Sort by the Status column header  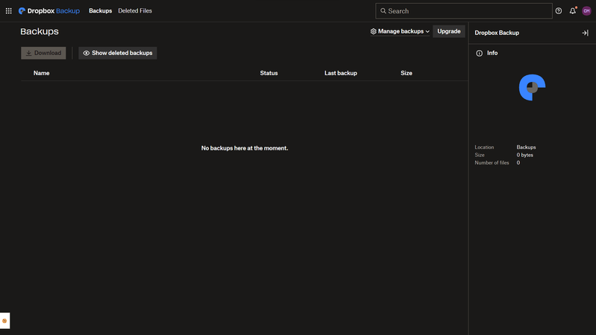click(269, 73)
